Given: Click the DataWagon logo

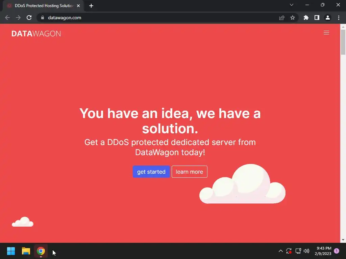Looking at the screenshot, I should (36, 33).
